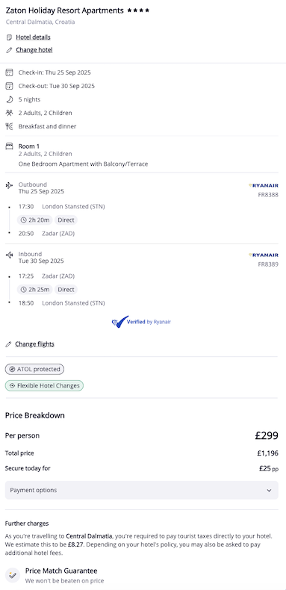Image resolution: width=286 pixels, height=590 pixels.
Task: Click the outbound 2h 20m duration tag
Action: 35,220
